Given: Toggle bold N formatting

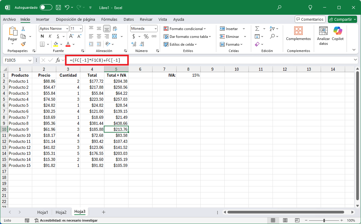Looking at the screenshot, I should (x=42, y=36).
